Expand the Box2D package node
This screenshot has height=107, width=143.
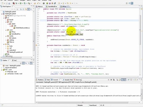(6, 20)
